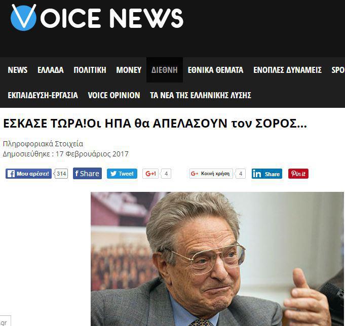Select the MONEY category

click(129, 70)
